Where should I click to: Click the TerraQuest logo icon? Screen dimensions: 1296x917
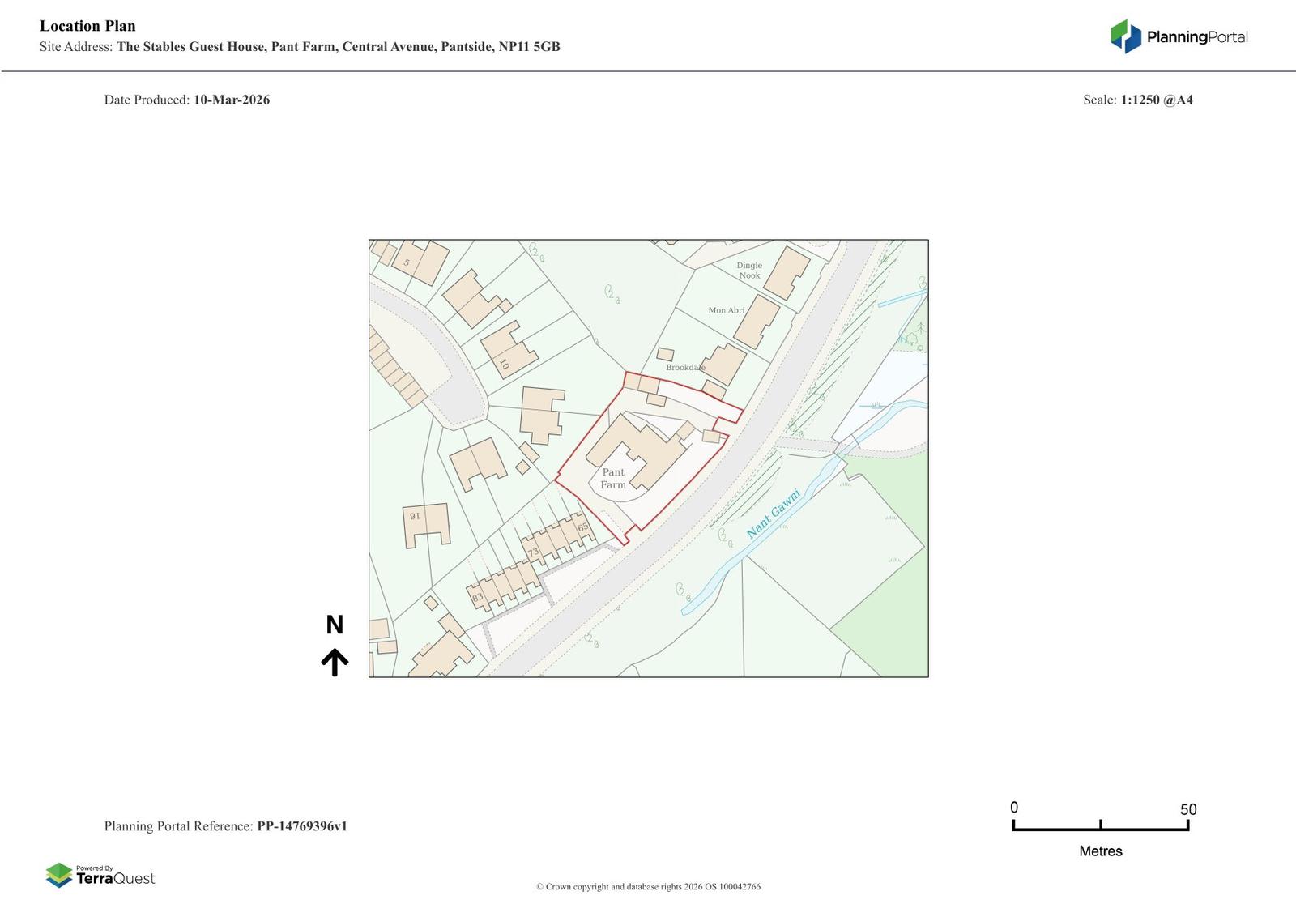coord(59,876)
